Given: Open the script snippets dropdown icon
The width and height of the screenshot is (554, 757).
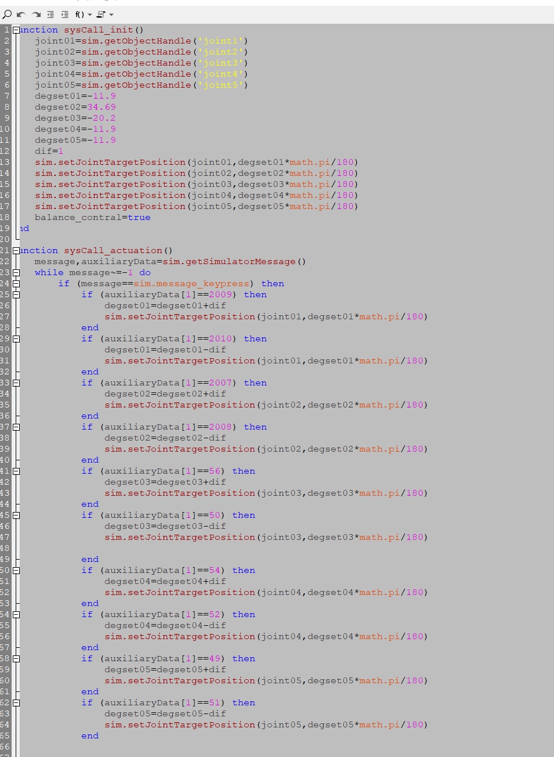Looking at the screenshot, I should pyautogui.click(x=104, y=15).
